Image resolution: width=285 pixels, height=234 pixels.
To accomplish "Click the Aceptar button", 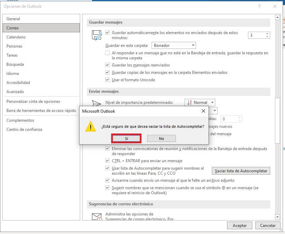I will click(240, 226).
